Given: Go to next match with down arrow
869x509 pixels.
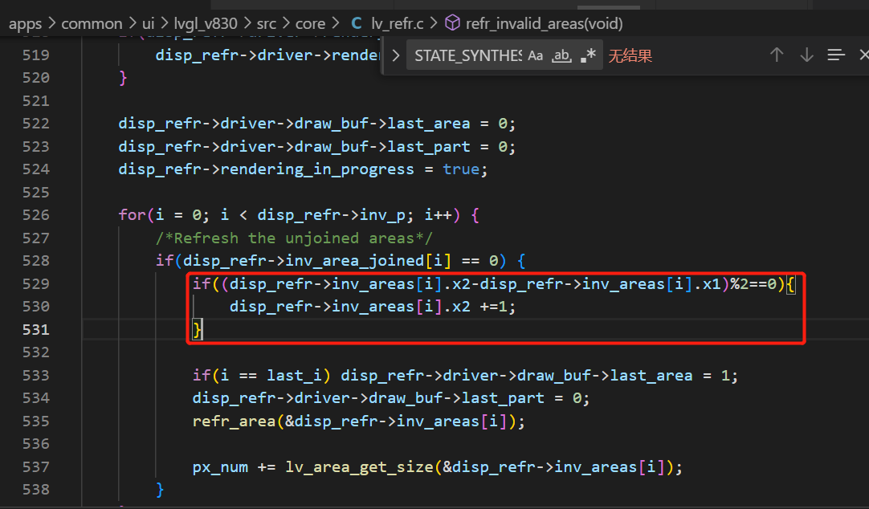Looking at the screenshot, I should (x=806, y=55).
